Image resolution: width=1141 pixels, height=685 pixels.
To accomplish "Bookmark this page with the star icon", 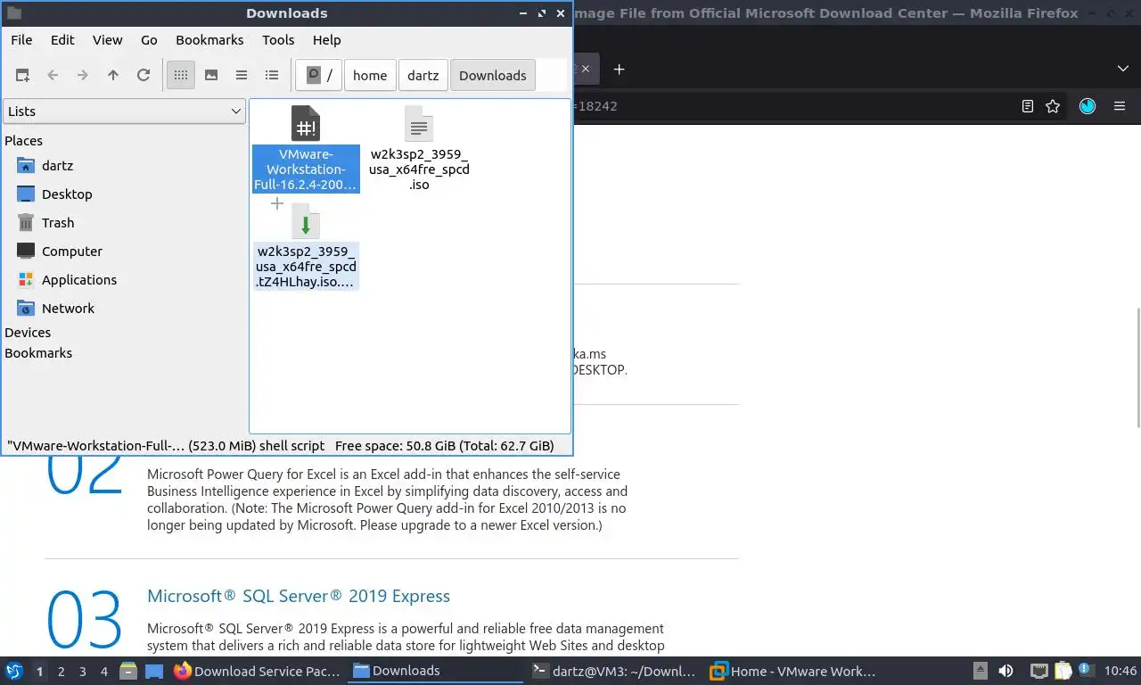I will pyautogui.click(x=1053, y=106).
